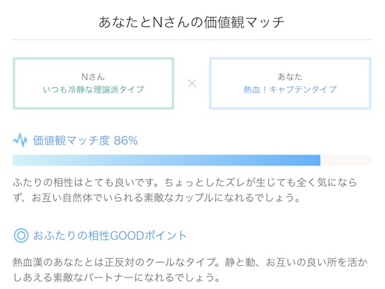The image size is (385, 289).
Task: Click the empty grey end of the match bar
Action: click(346, 160)
